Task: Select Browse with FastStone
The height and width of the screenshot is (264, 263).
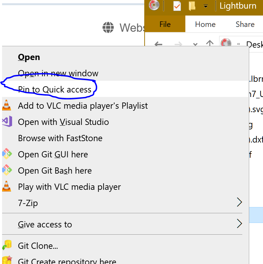Action: 60,138
